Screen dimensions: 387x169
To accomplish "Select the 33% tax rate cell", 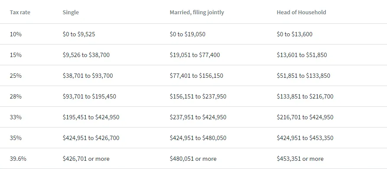I will tap(16, 117).
